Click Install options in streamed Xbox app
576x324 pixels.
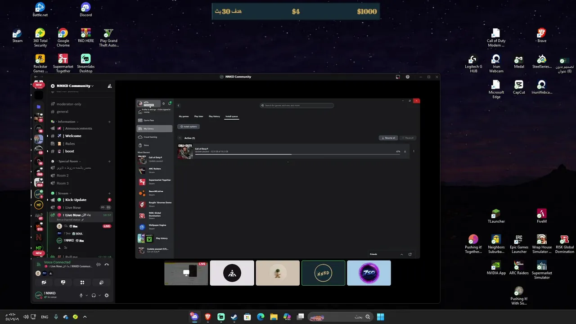tap(189, 126)
